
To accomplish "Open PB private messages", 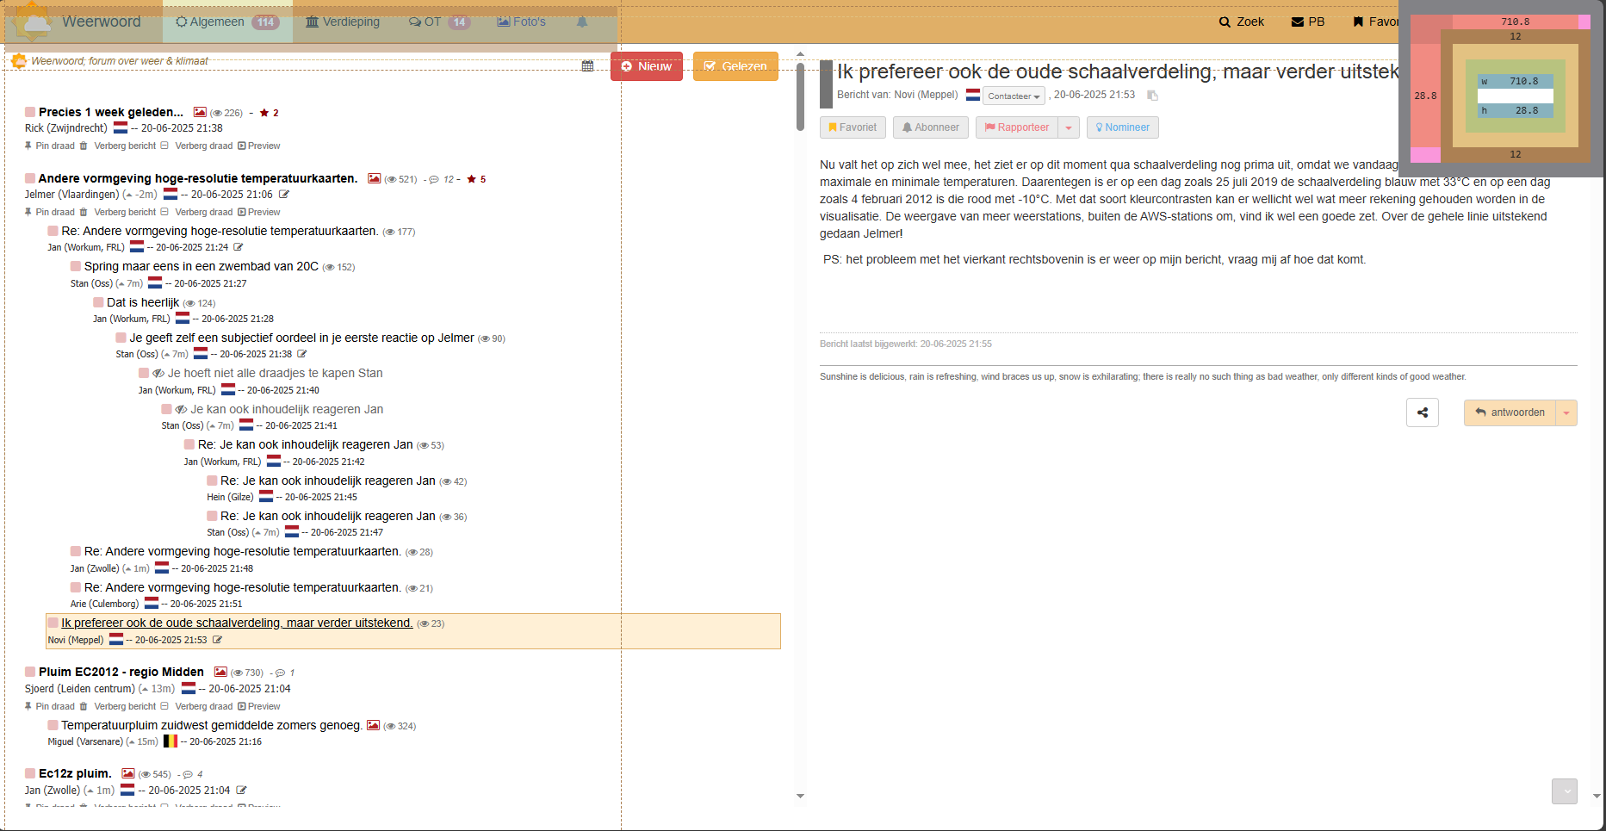I will tap(1308, 22).
